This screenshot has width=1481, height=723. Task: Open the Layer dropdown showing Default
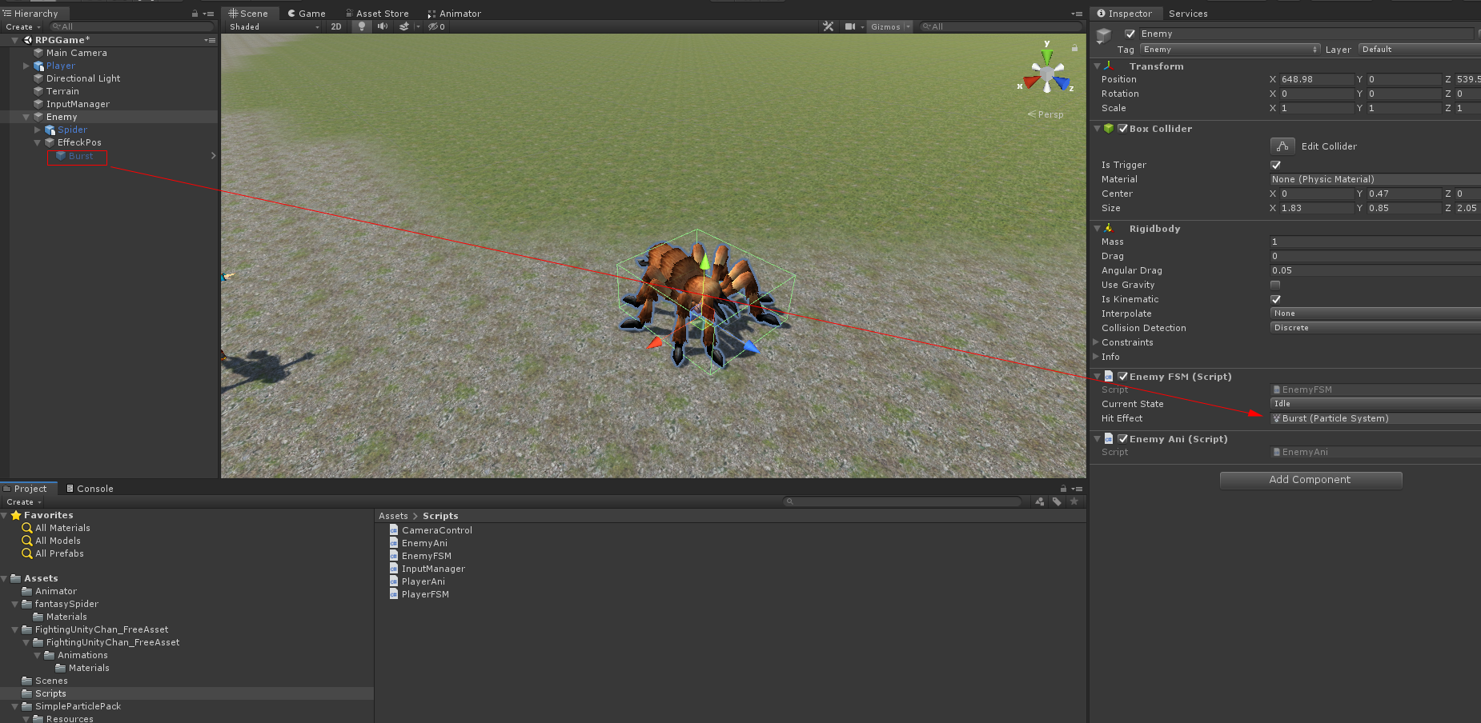click(1419, 50)
